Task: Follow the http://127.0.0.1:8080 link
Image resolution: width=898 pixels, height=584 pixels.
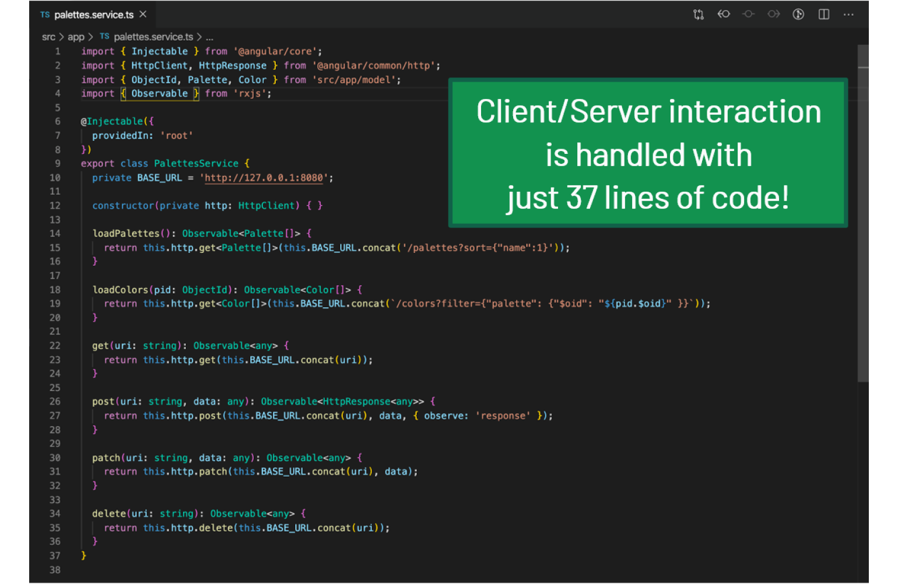Action: [264, 178]
